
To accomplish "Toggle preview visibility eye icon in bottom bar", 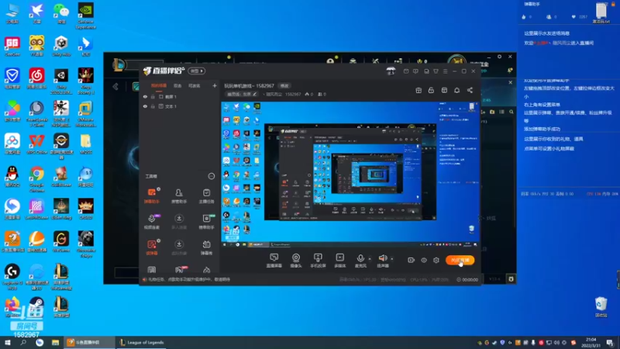I will [423, 260].
